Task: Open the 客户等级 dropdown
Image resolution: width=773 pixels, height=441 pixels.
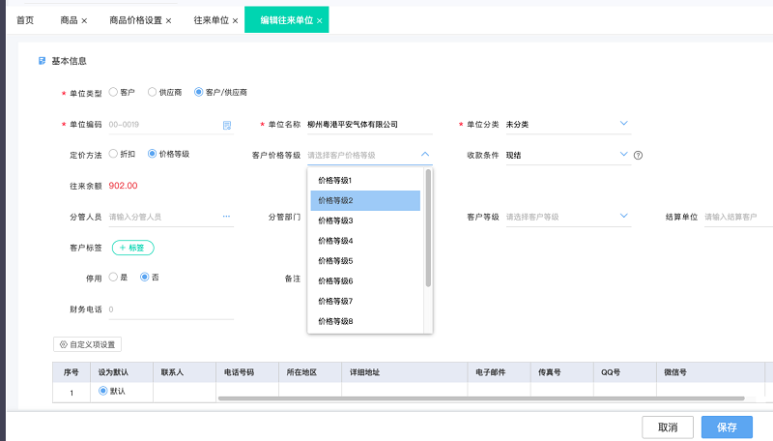Action: click(x=623, y=216)
